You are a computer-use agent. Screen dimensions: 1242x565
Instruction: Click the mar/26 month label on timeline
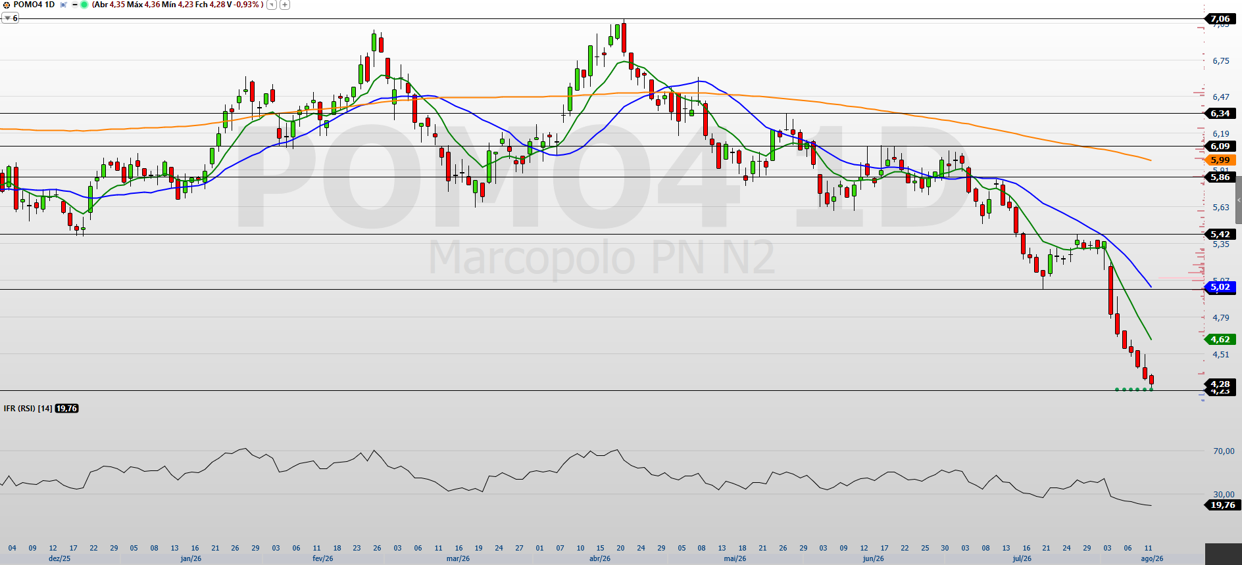(x=458, y=558)
